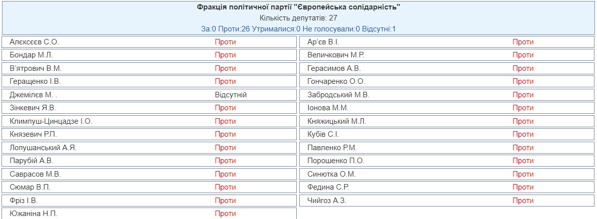This screenshot has width=597, height=219.
Task: Click deputy name Алєксєєв С.О.
Action: (x=34, y=42)
